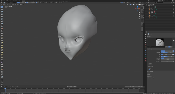Hide the まつげ object in outliner
This screenshot has width=175, height=94.
pos(174,10)
